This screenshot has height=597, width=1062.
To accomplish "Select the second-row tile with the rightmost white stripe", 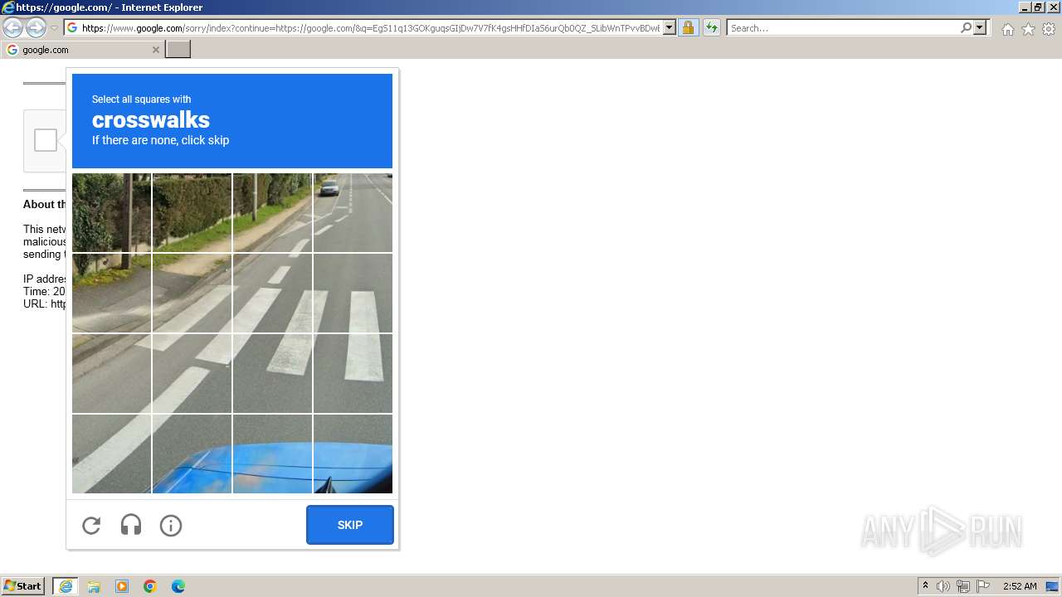I will tap(353, 293).
